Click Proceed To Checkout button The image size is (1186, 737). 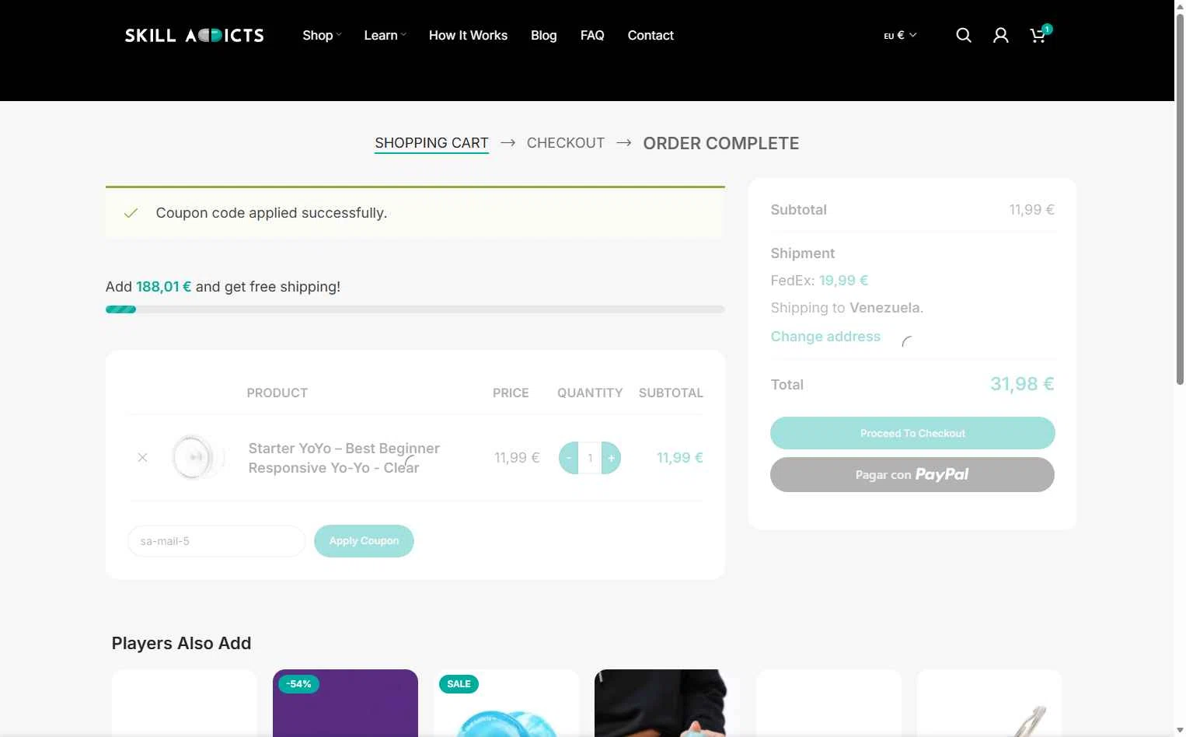912,433
